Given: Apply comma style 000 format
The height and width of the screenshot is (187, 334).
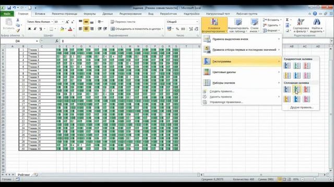Looking at the screenshot, I should [183, 29].
